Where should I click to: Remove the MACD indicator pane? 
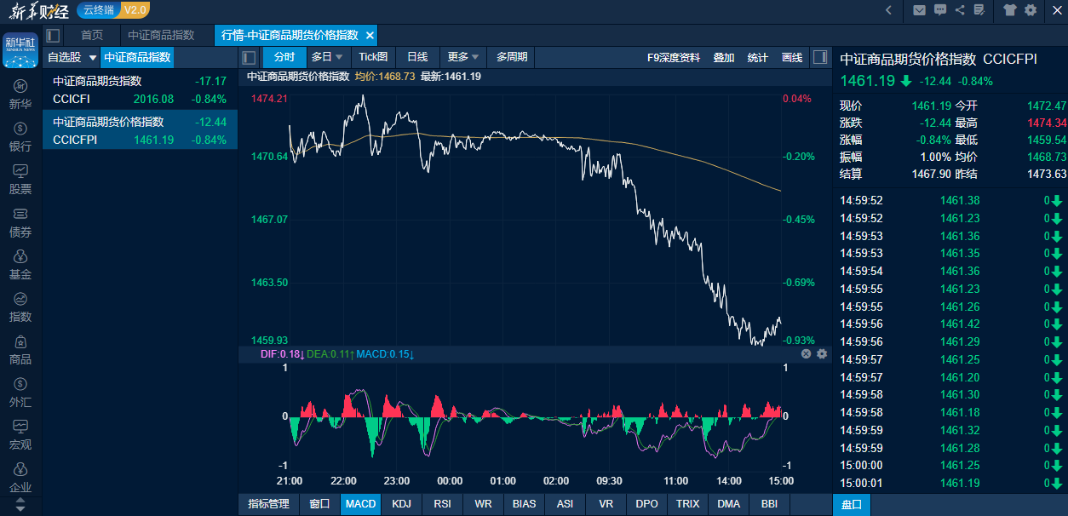coord(806,353)
